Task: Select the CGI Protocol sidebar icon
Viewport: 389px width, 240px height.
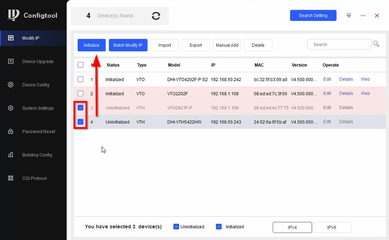Action: click(12, 178)
